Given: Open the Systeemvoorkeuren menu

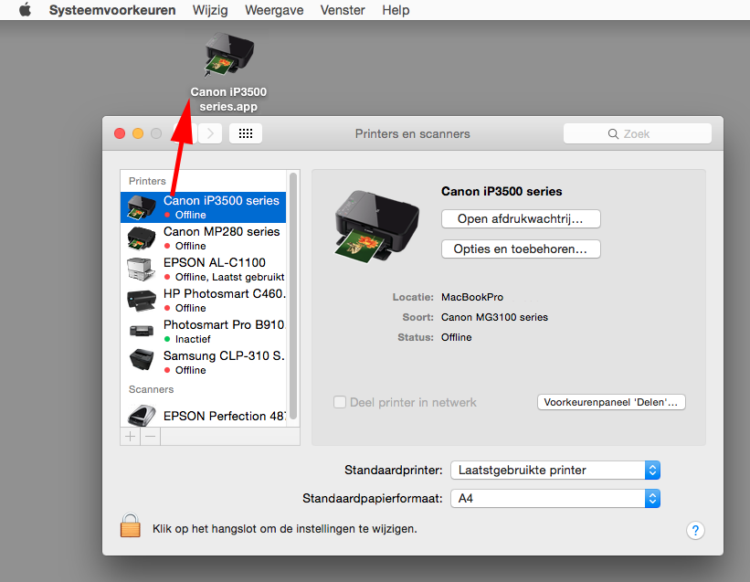Looking at the screenshot, I should pos(112,10).
